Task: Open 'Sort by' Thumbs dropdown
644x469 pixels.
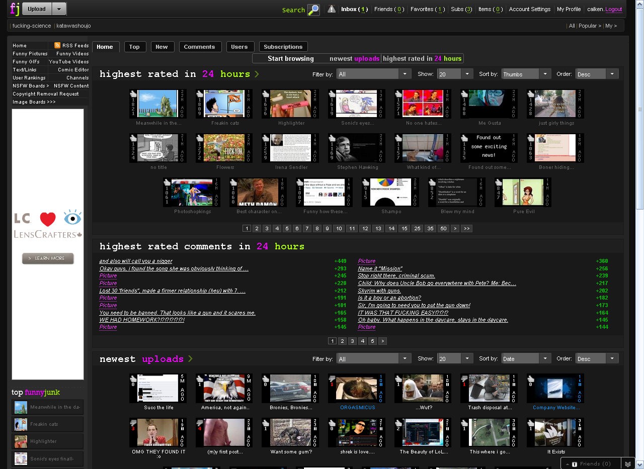Action: (527, 74)
